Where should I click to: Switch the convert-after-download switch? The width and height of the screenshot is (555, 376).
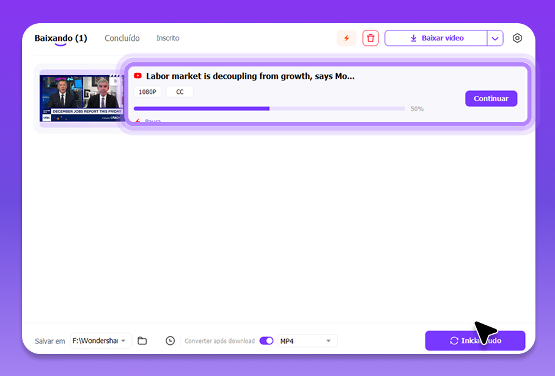tap(266, 341)
